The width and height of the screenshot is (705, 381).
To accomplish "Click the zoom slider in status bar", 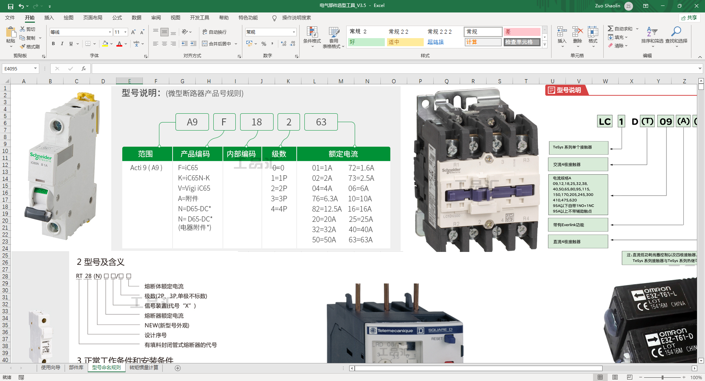I will [662, 377].
